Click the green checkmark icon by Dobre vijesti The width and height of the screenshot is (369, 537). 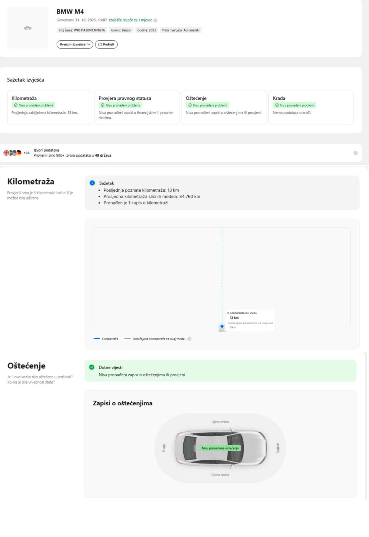click(x=92, y=367)
